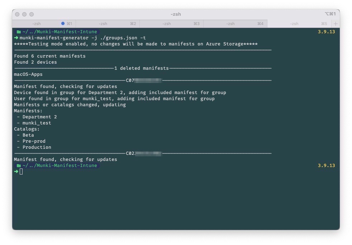The width and height of the screenshot is (352, 245).
Task: Click the munki-manifest-generator command text
Action: pyautogui.click(x=54, y=38)
